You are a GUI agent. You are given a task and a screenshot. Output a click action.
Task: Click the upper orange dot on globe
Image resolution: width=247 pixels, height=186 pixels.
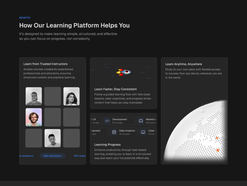click(x=217, y=138)
